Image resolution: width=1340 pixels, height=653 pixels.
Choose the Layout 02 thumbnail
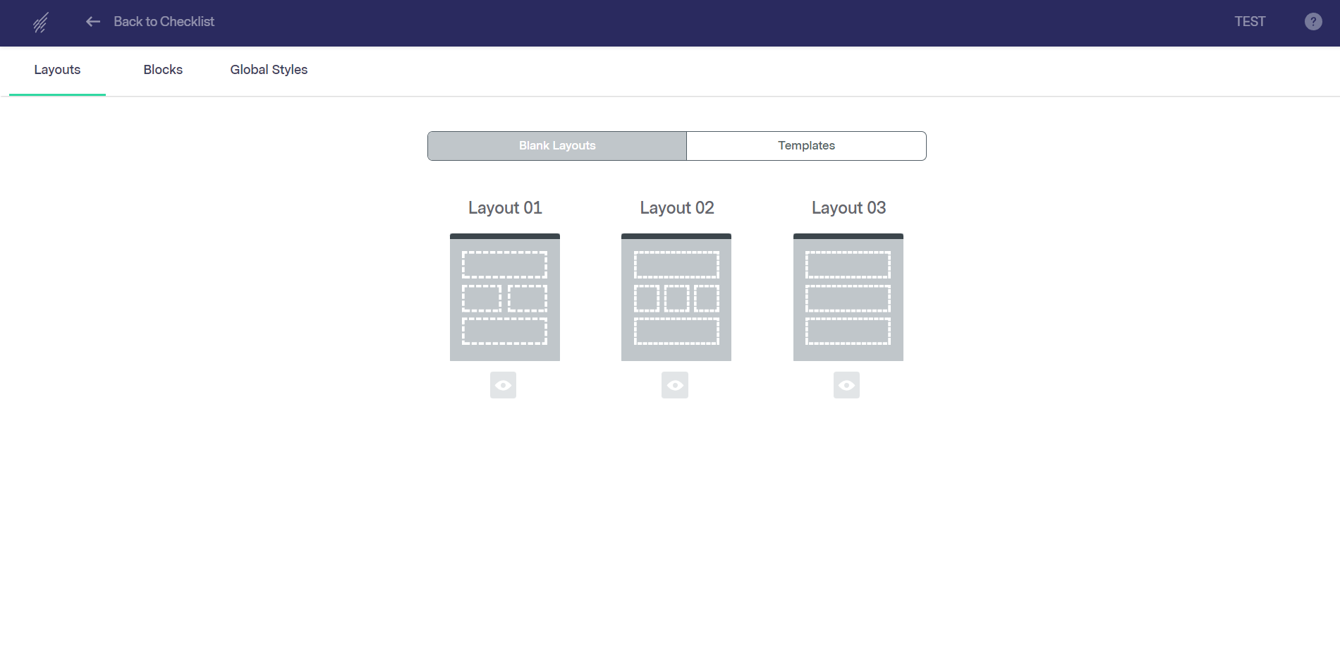[676, 298]
